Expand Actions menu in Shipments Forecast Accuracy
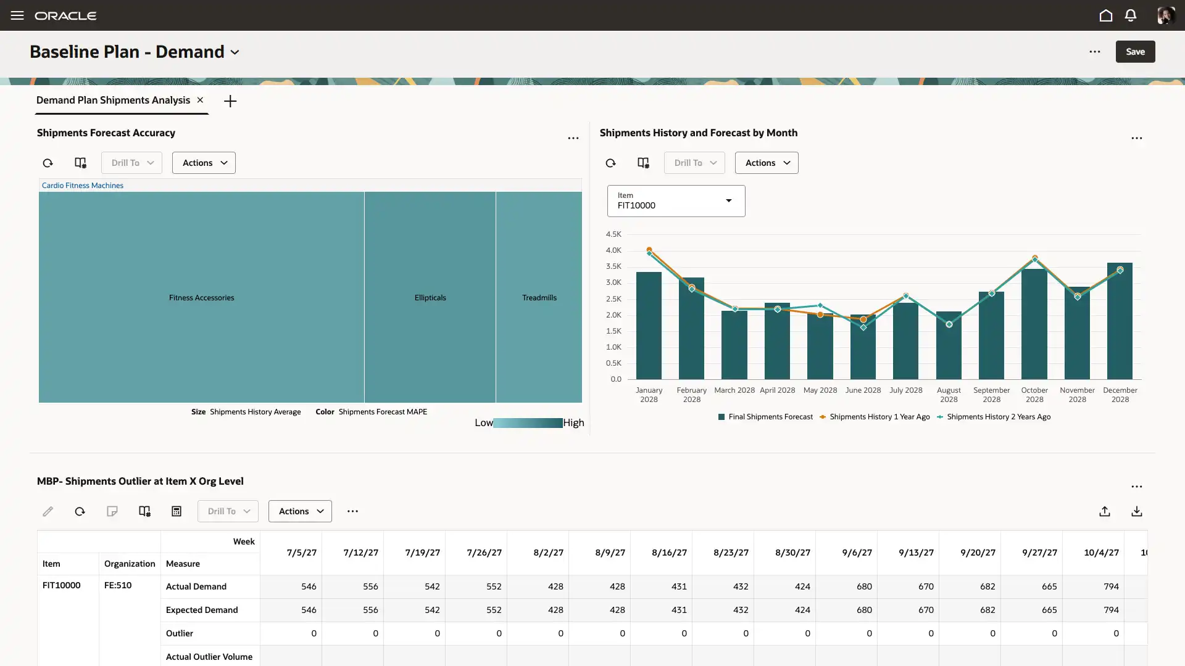Screen dimensions: 1185x666 click(x=204, y=163)
